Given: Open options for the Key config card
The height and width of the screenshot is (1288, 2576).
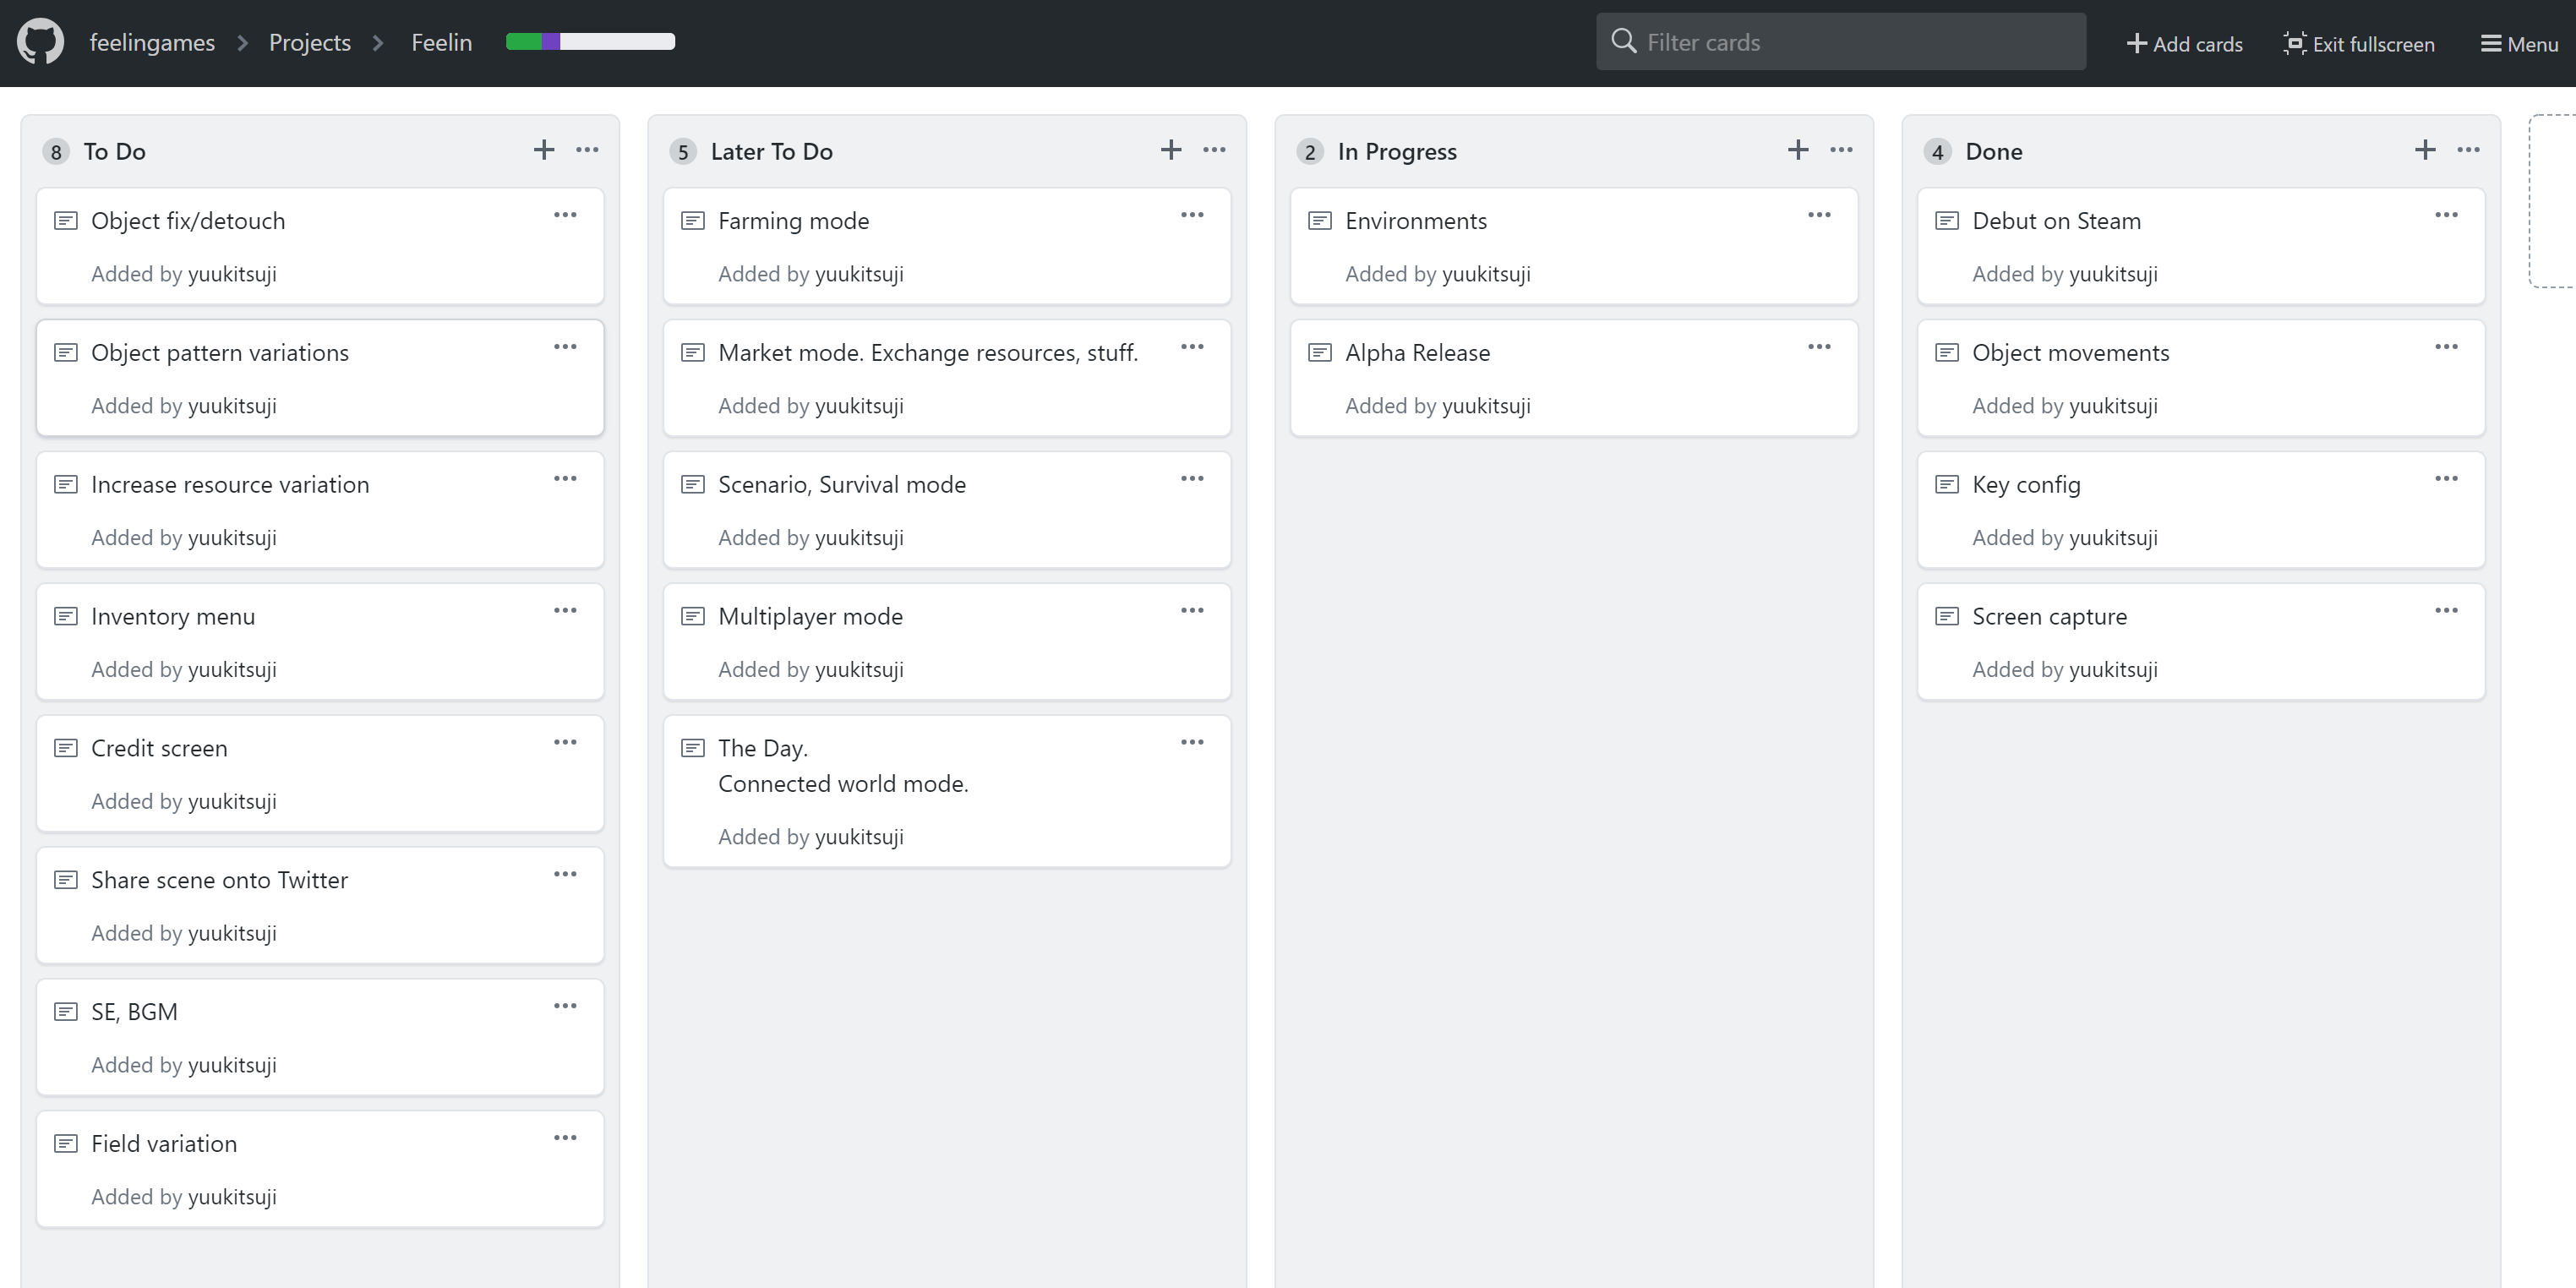Looking at the screenshot, I should pos(2446,479).
